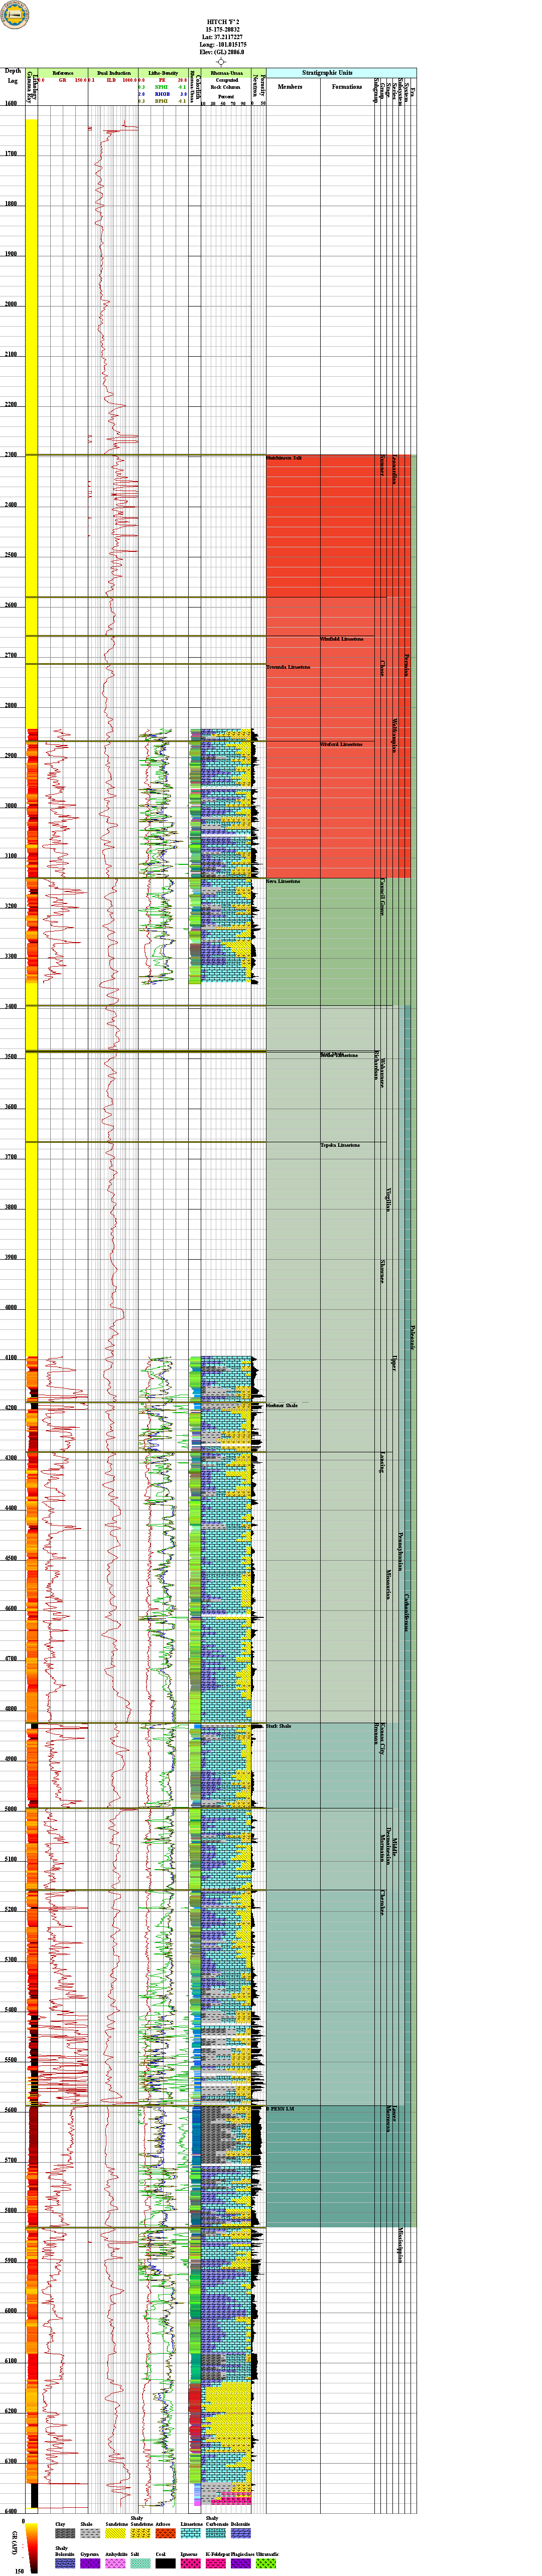Screen dimensions: 542x2576
Task: Click the API number '15-175-20832'
Action: [222, 29]
